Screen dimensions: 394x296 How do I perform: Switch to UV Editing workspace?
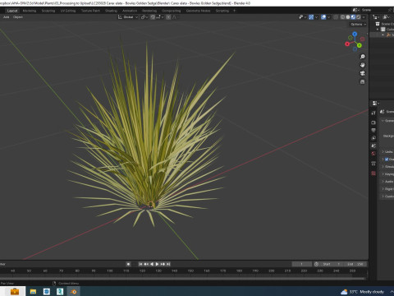pyautogui.click(x=68, y=11)
